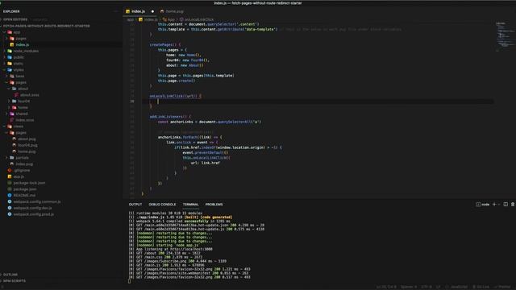Image resolution: width=516 pixels, height=290 pixels.
Task: Click the app breadcrumb segment
Action: tap(131, 19)
